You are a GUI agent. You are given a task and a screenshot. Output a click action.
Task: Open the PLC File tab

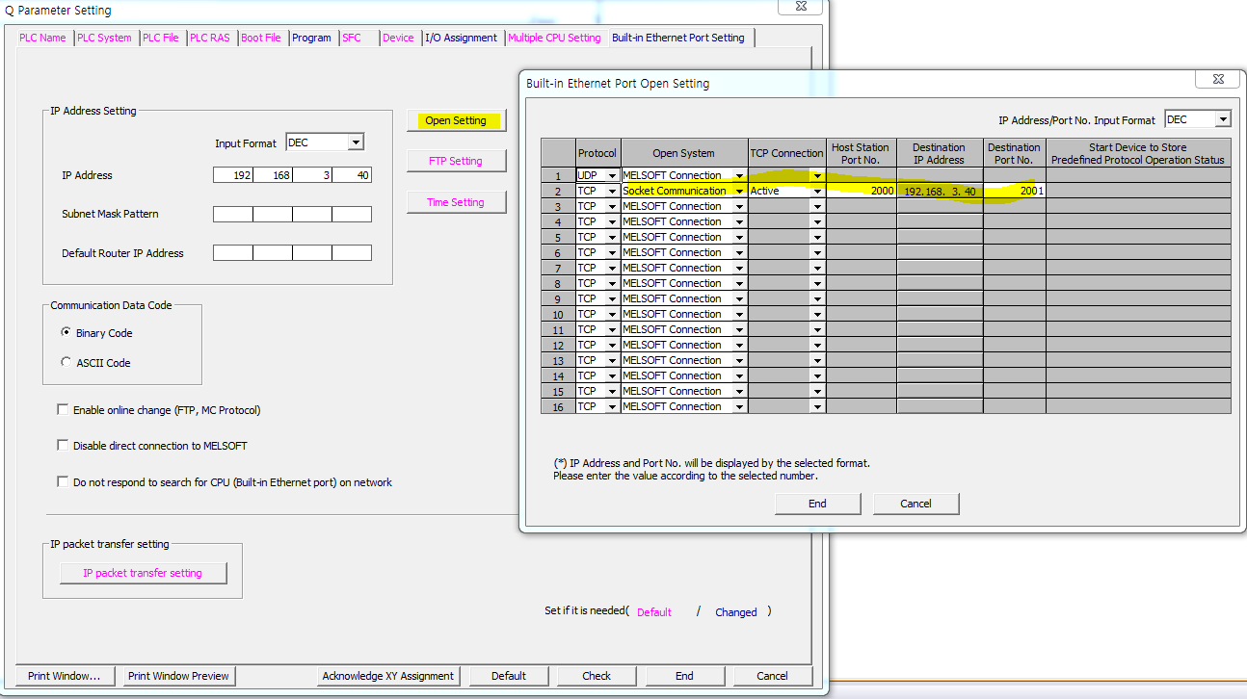pyautogui.click(x=161, y=38)
